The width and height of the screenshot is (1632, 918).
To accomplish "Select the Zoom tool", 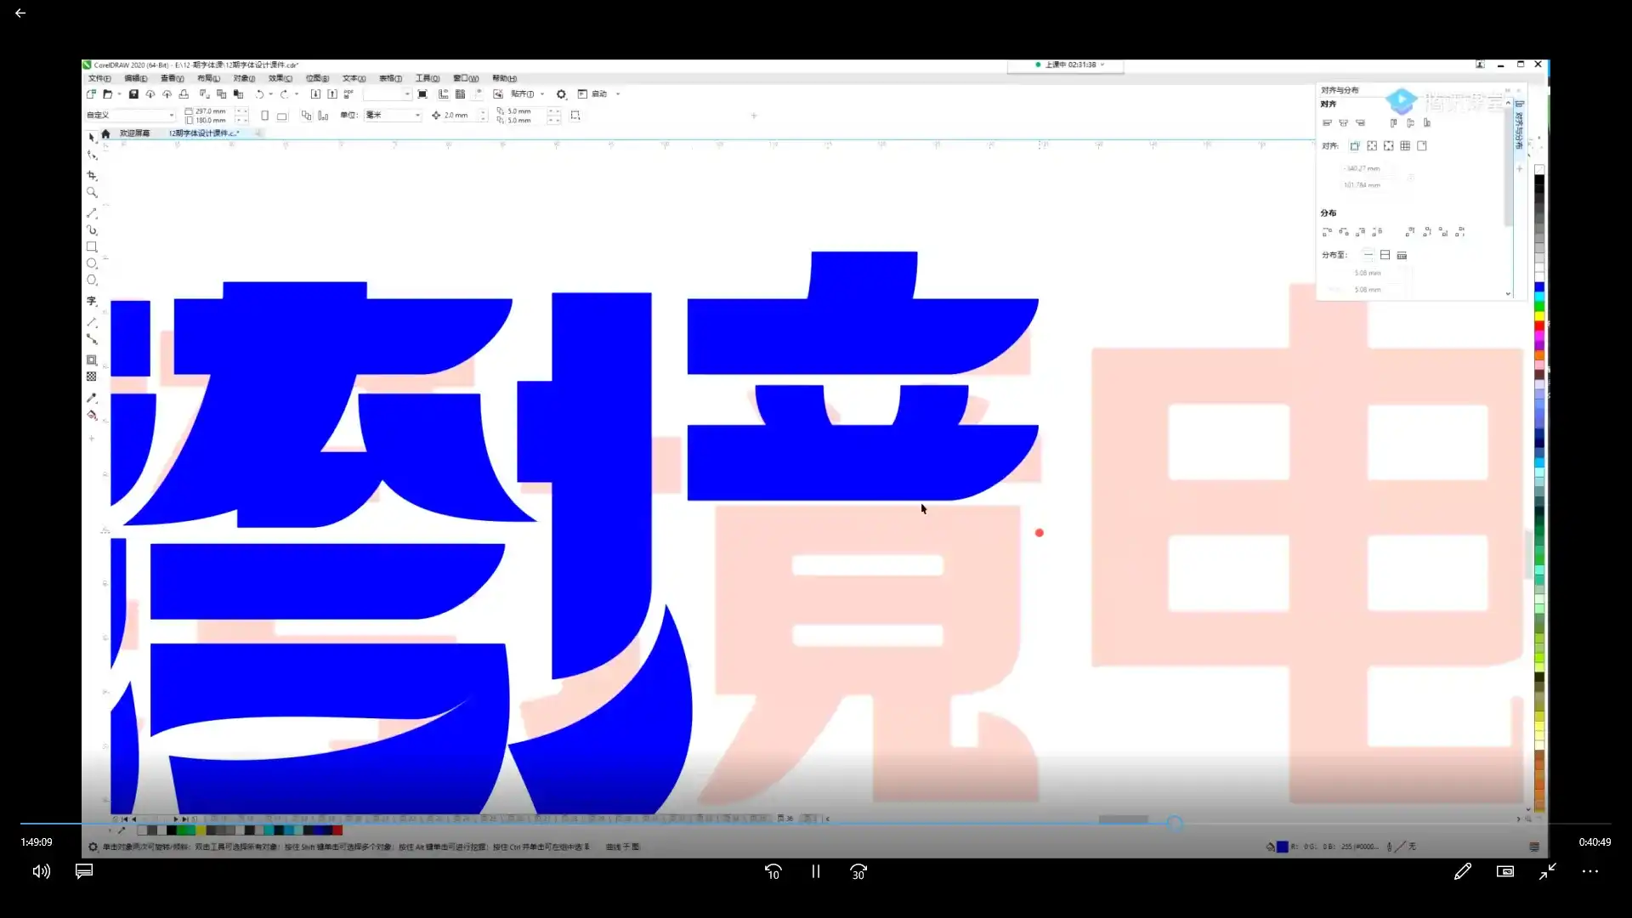I will 92,192.
